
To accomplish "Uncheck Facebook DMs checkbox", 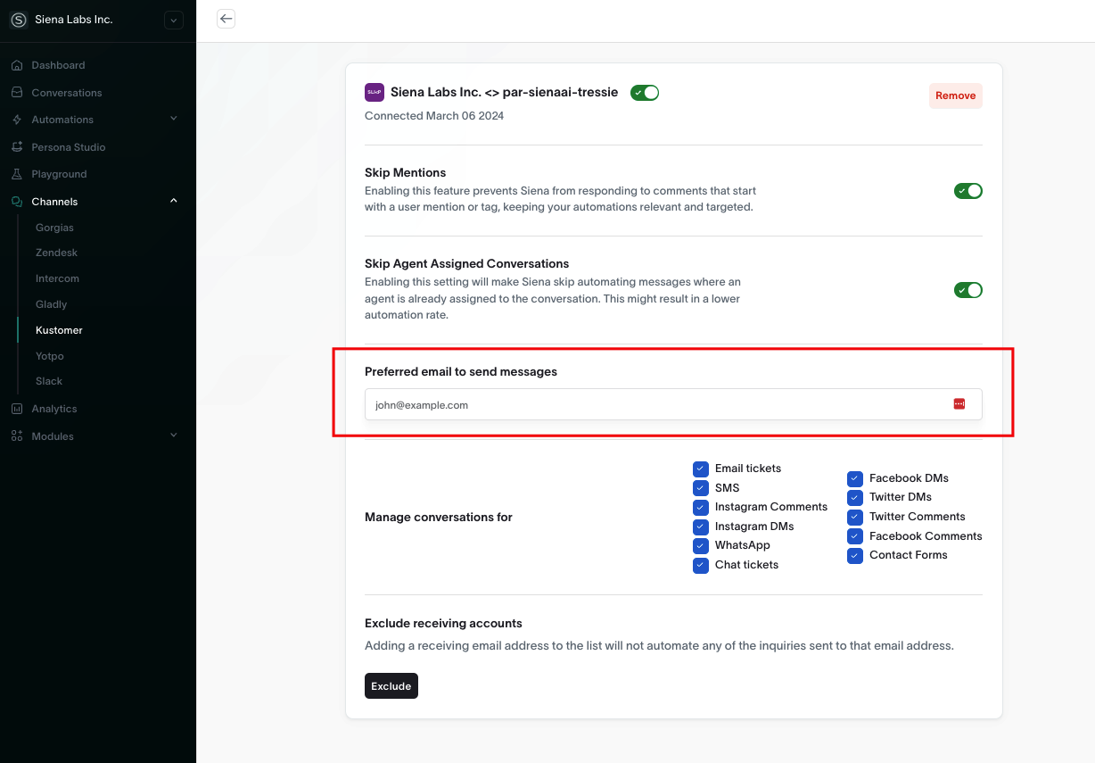I will point(855,478).
